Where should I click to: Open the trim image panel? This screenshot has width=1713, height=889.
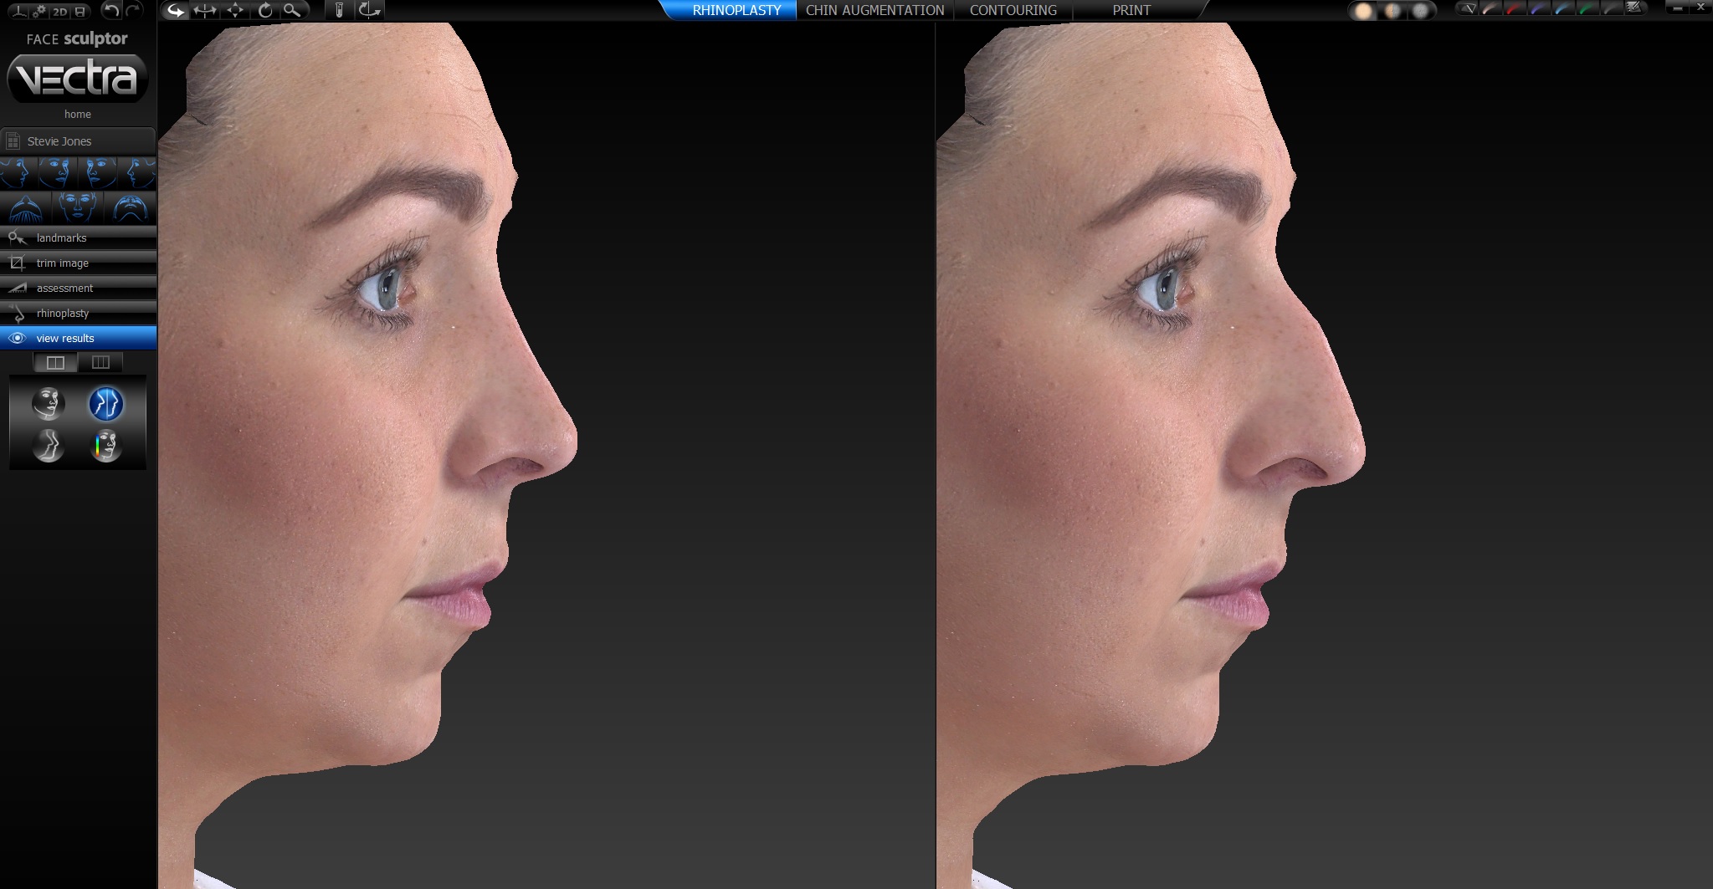pyautogui.click(x=78, y=263)
